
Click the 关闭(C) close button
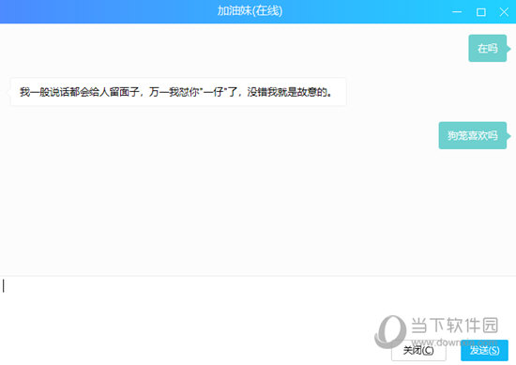(x=418, y=350)
